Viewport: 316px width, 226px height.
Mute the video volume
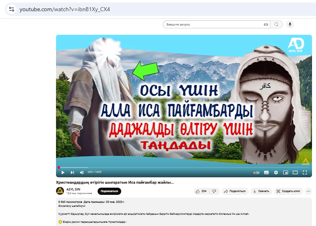pyautogui.click(x=82, y=172)
